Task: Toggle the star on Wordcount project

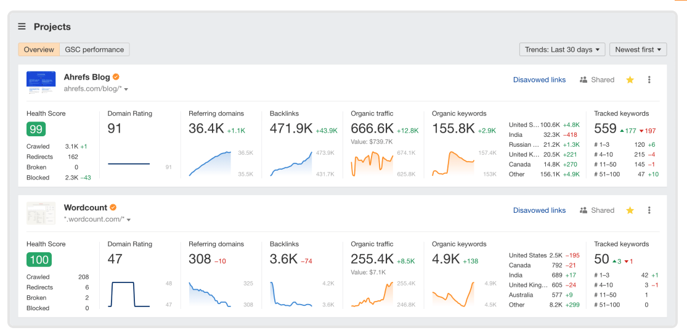Action: (630, 211)
